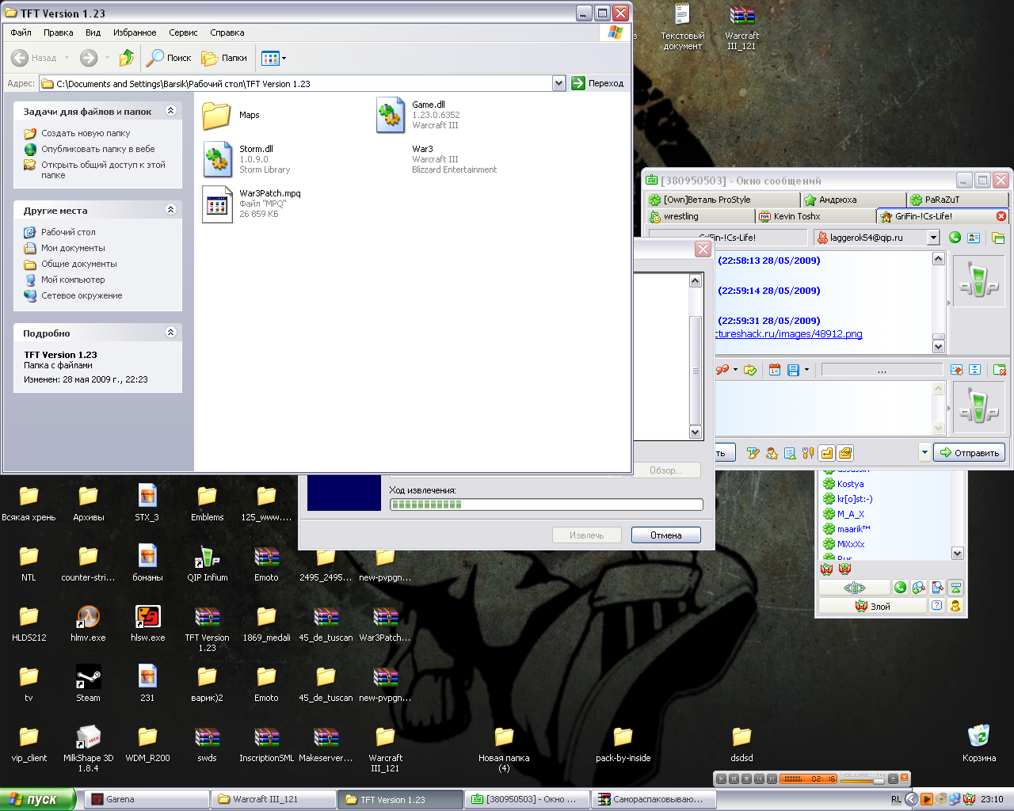Toggle the Папки folders pane button
Screen dimensions: 1014x811
(224, 58)
